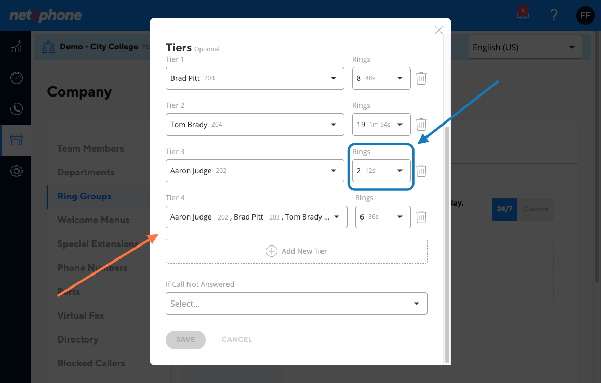Open the analytics bar-chart sidebar icon
Image resolution: width=601 pixels, height=383 pixels.
pyautogui.click(x=17, y=47)
